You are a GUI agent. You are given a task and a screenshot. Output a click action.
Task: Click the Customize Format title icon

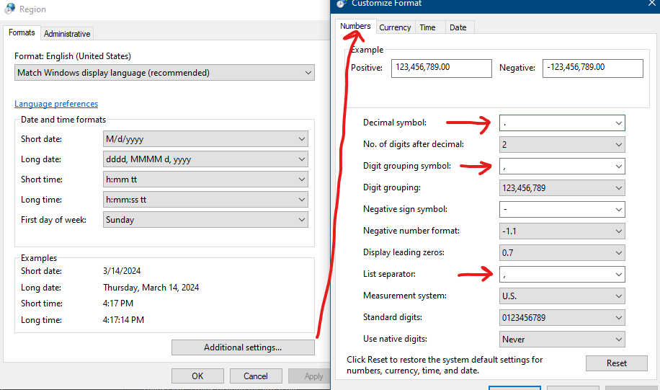[x=342, y=4]
